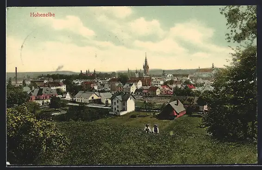Image resolution: width=262 pixels, height=170 pixels.
Task: Click the red Hohenelbe title text
Action: tap(43, 15)
